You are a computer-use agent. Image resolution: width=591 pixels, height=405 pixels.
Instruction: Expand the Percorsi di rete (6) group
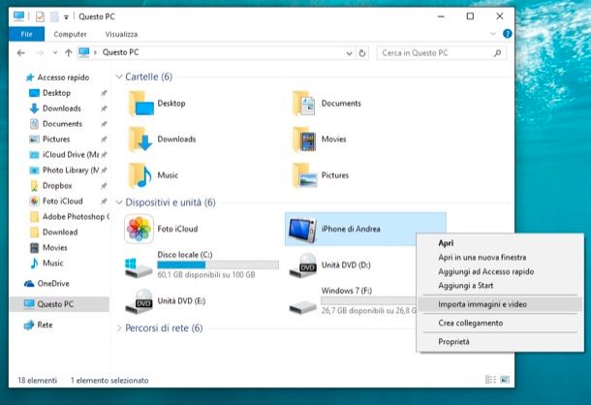[x=119, y=328]
